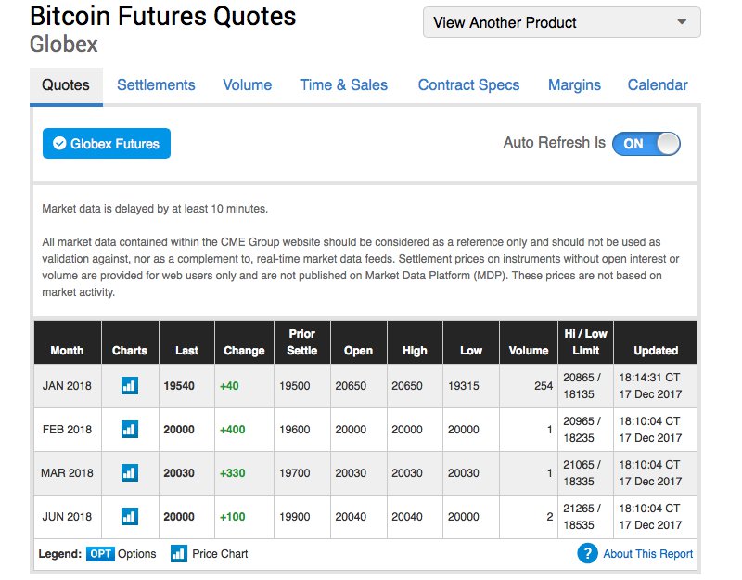Click the blue question mark help icon

tap(586, 554)
